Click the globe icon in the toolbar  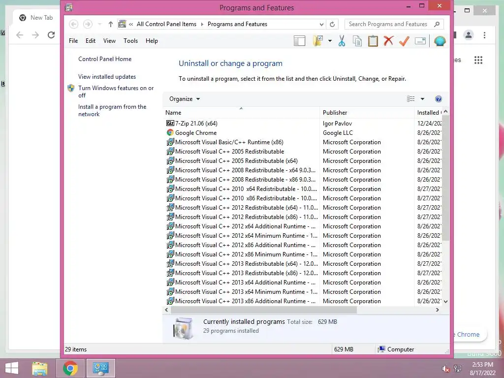click(x=440, y=41)
